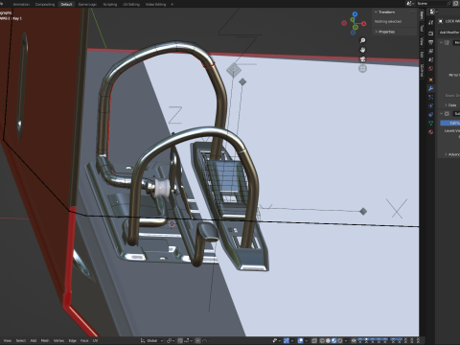Select material preview shading mode

click(x=333, y=340)
